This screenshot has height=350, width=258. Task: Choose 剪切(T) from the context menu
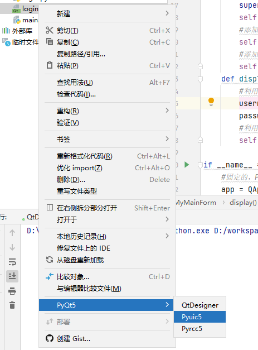(108, 30)
